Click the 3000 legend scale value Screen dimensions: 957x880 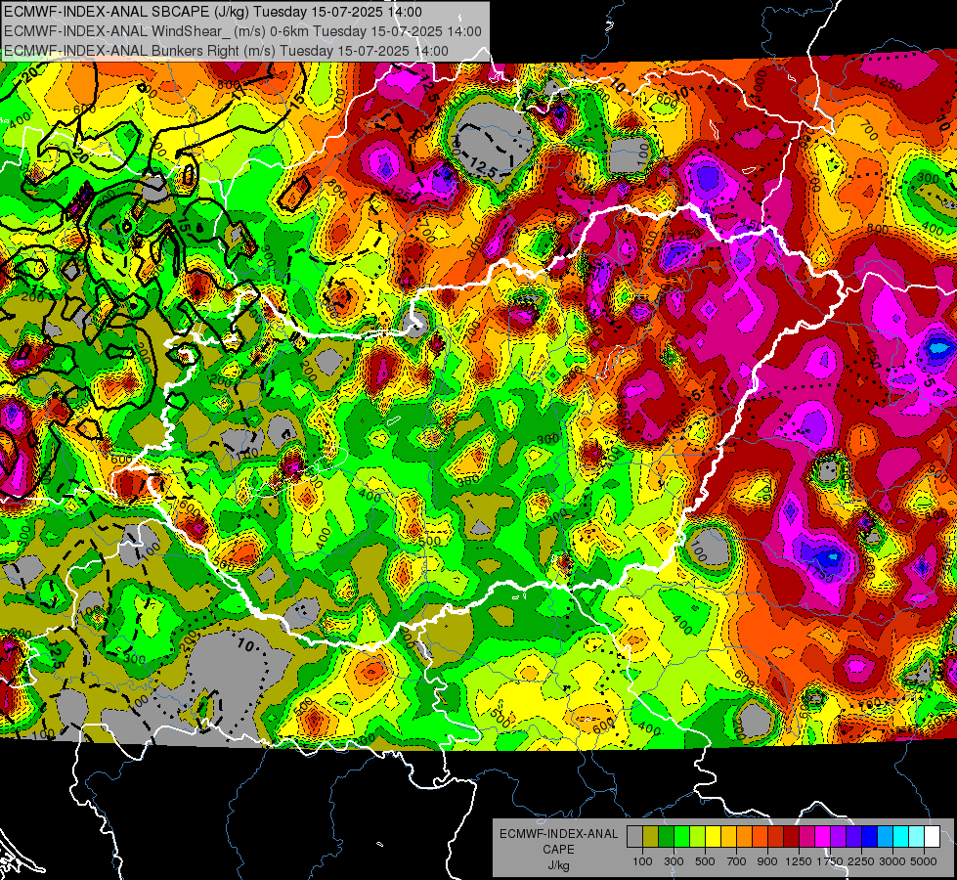coord(892,861)
